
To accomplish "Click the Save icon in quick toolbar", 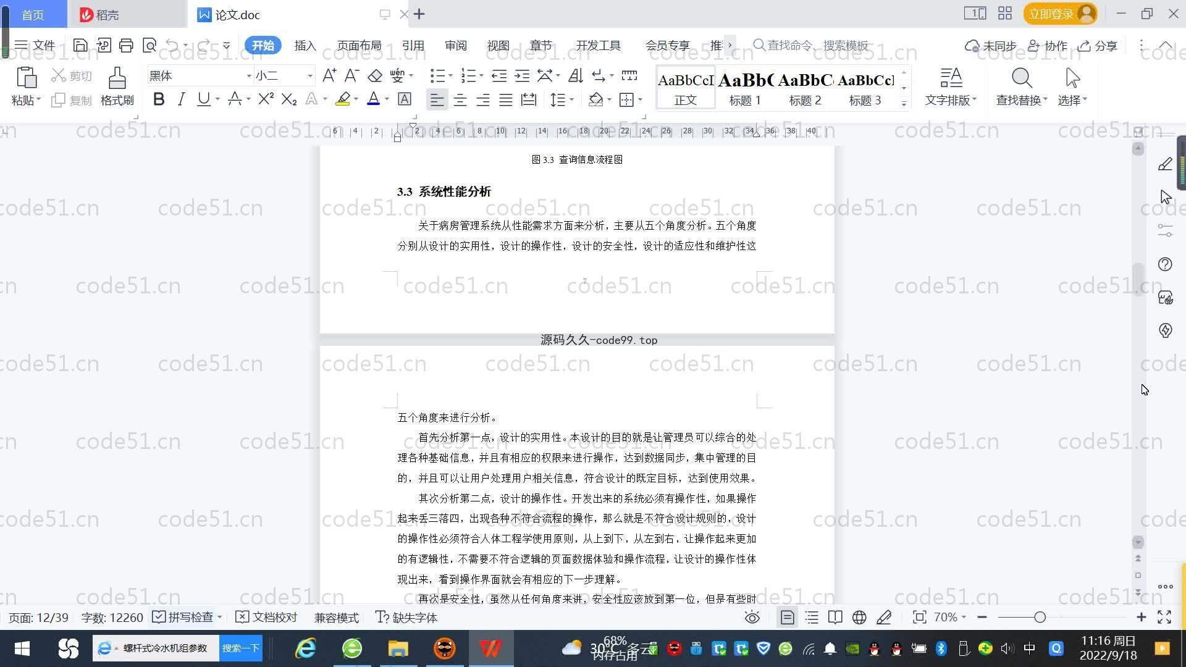I will click(80, 45).
